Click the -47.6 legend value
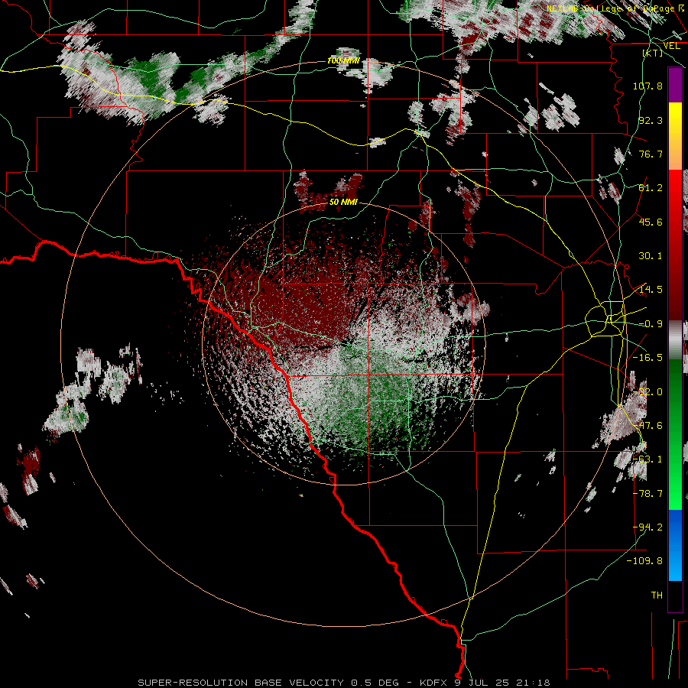Viewport: 688px width, 688px height. coord(647,426)
